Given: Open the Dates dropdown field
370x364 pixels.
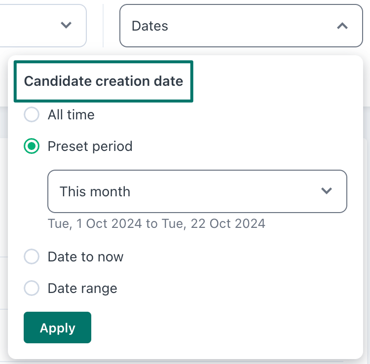Looking at the screenshot, I should click(x=241, y=26).
